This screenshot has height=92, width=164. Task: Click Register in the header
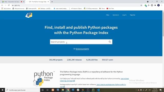[132, 15]
